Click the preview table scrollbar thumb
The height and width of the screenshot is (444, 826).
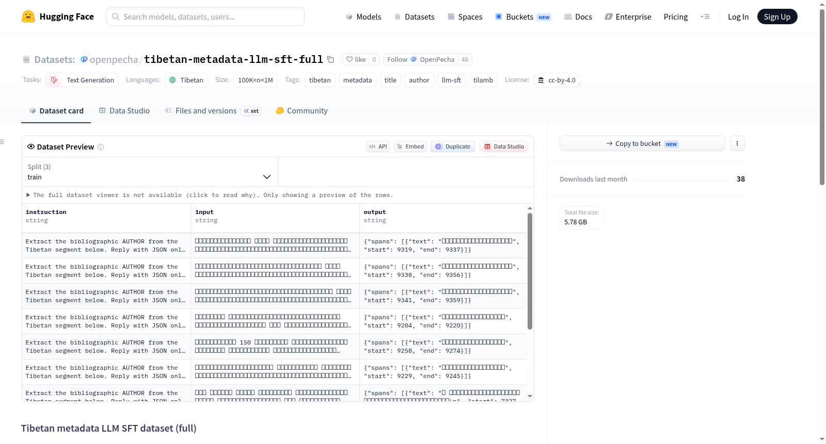[x=530, y=271]
